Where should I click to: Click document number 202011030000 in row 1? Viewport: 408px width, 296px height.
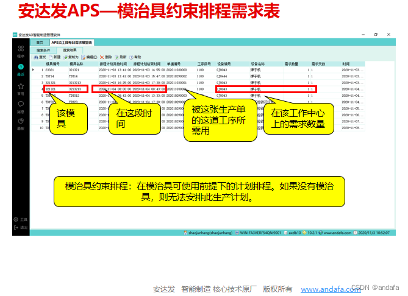click(177, 70)
